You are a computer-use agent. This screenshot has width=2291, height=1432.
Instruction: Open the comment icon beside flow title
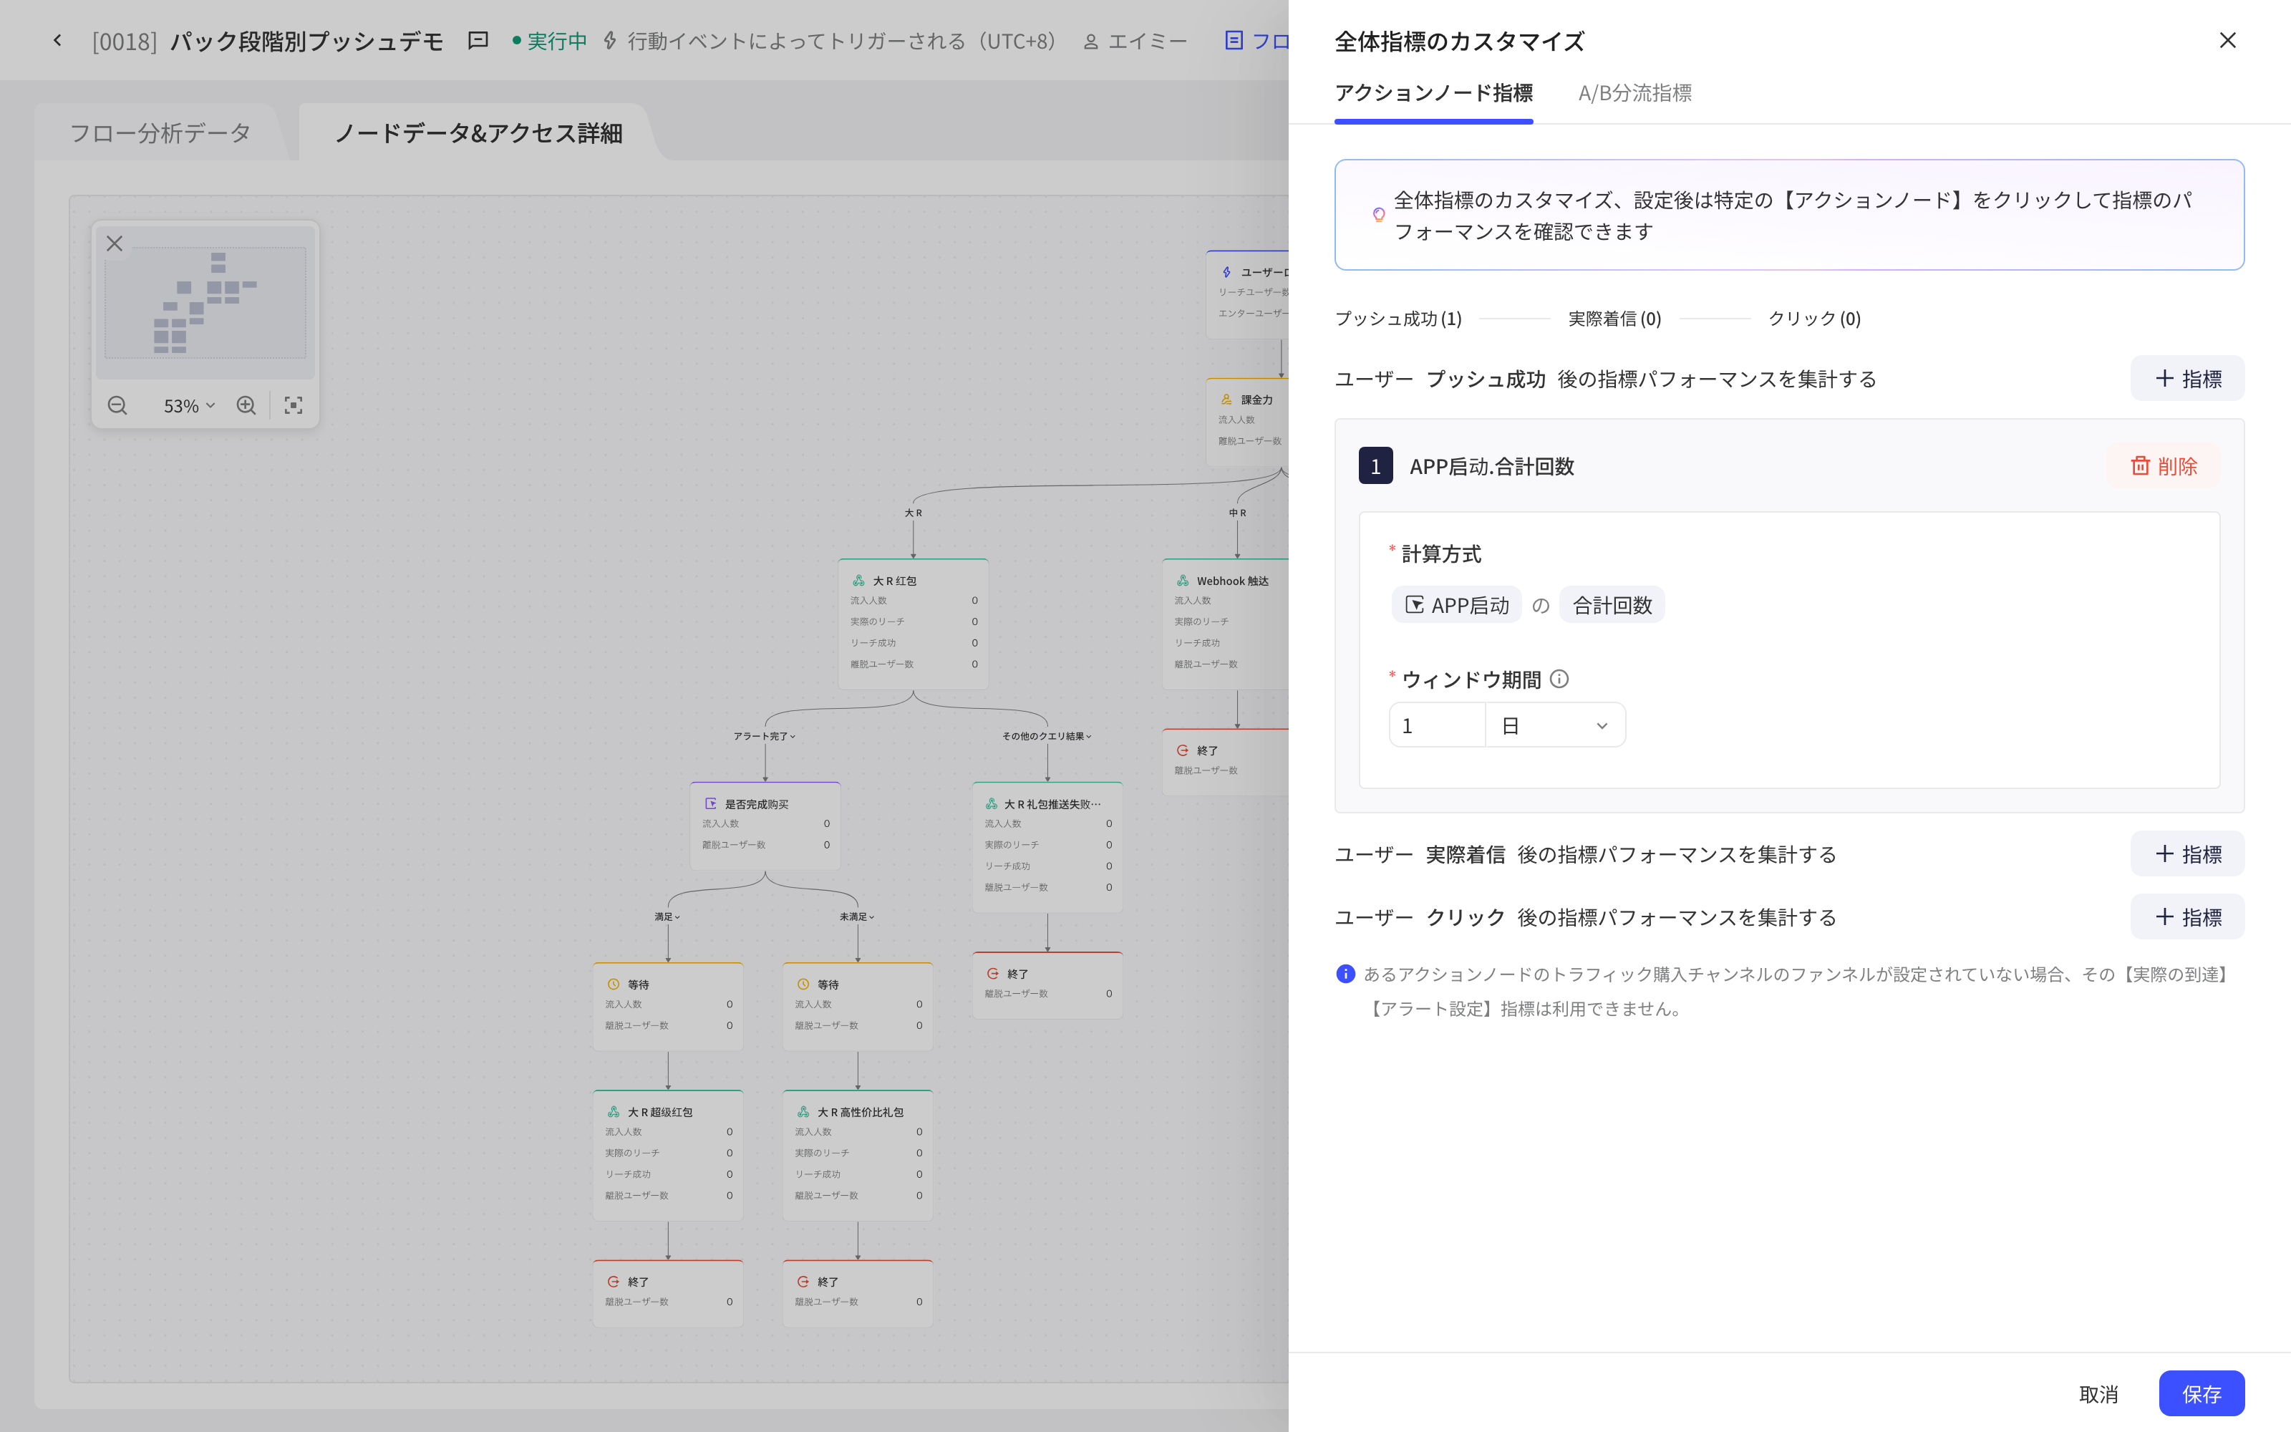tap(478, 41)
